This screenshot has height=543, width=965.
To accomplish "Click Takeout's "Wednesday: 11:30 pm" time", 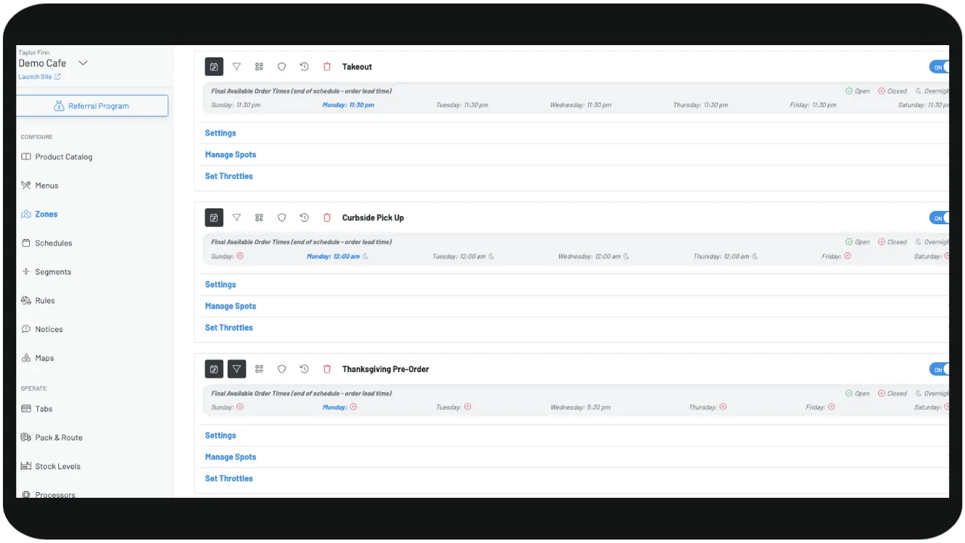I will coord(581,105).
